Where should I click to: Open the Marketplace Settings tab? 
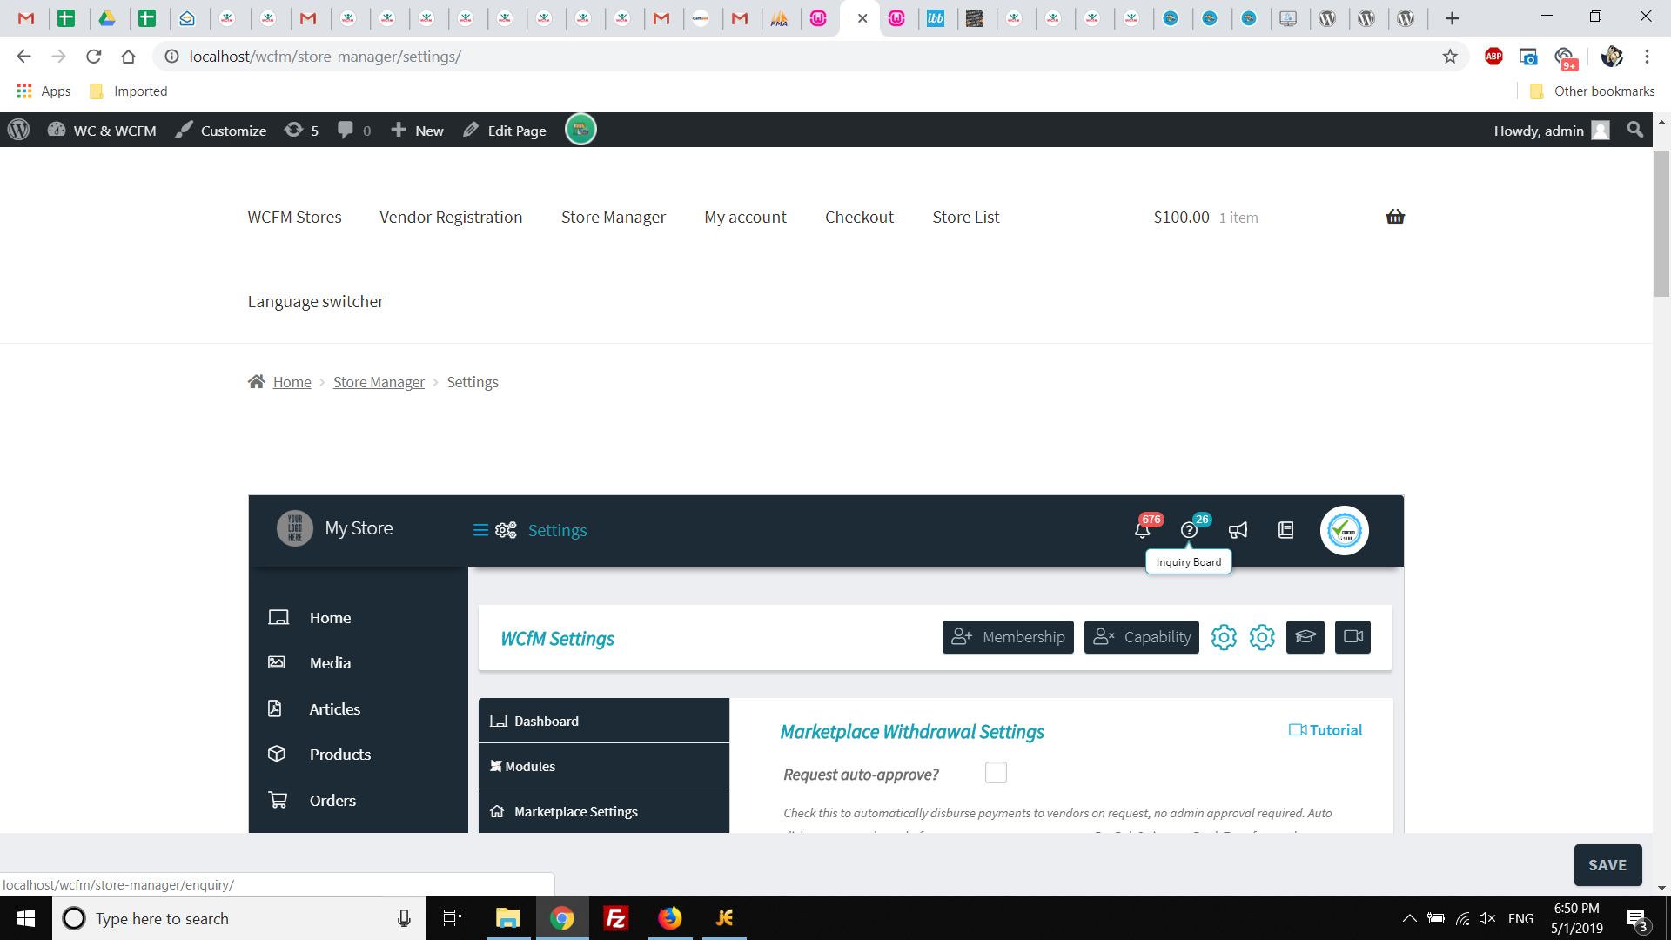tap(604, 811)
